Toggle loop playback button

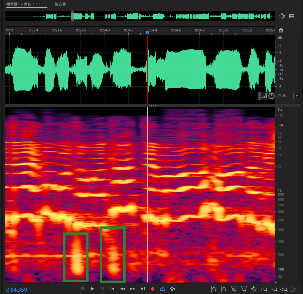[163, 289]
